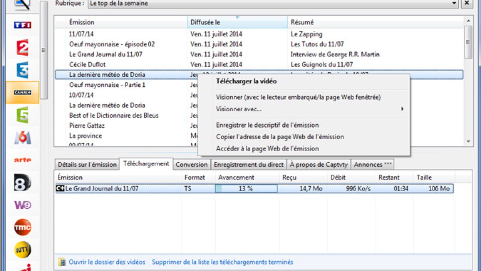The width and height of the screenshot is (481, 271).
Task: Choose Télécharger la vidéo from context menu
Action: [246, 81]
